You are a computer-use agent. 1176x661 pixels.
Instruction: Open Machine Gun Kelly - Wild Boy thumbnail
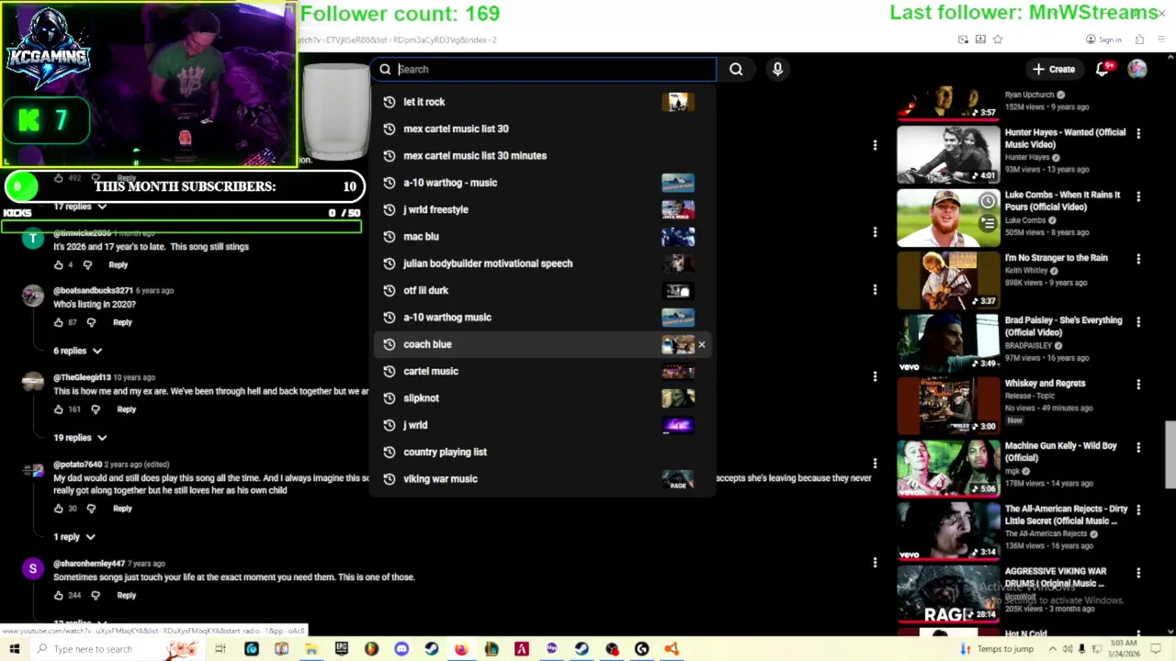[x=948, y=467]
